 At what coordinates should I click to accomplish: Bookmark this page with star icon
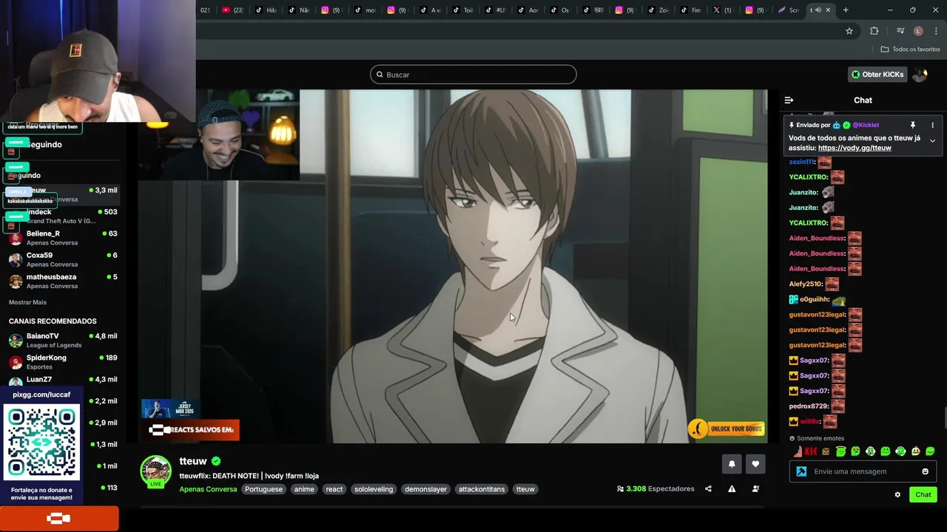tap(849, 31)
